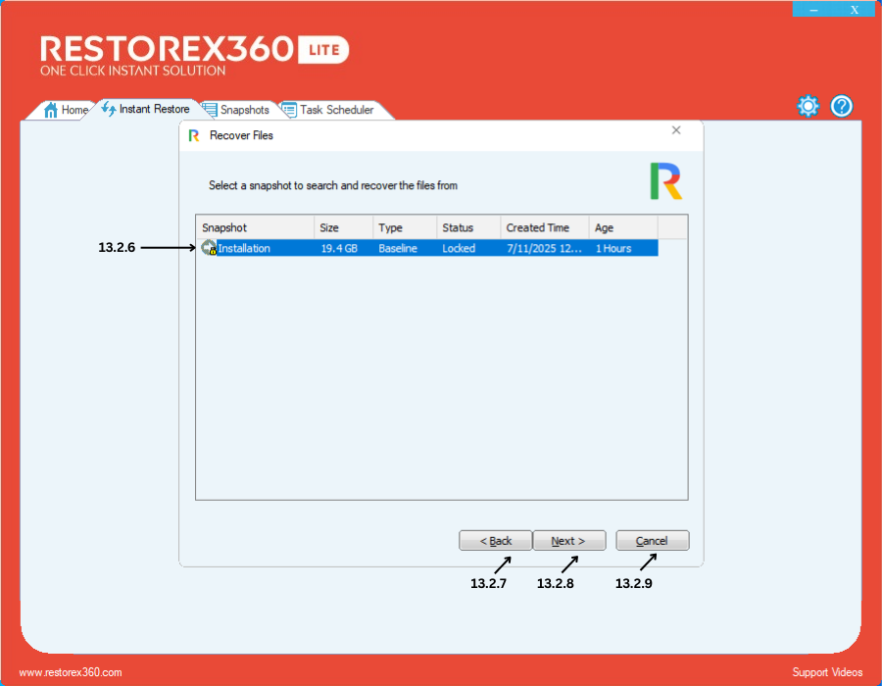This screenshot has height=686, width=882.
Task: Cancel the Recover Files dialog
Action: pyautogui.click(x=652, y=541)
